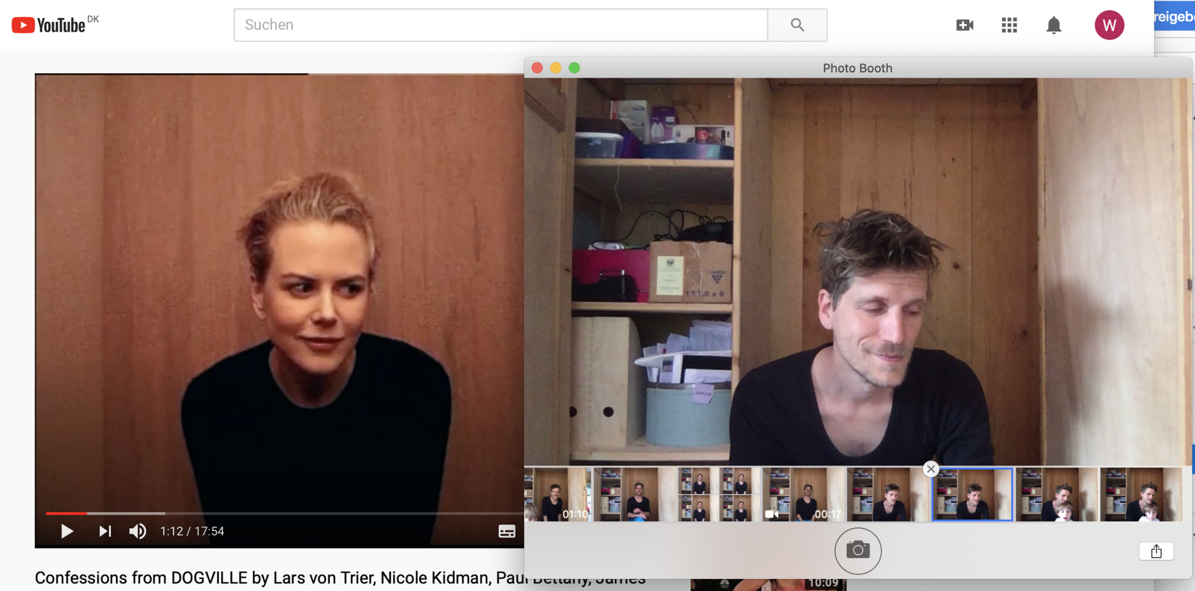1195x591 pixels.
Task: Click the YouTube logo home link
Action: point(49,25)
